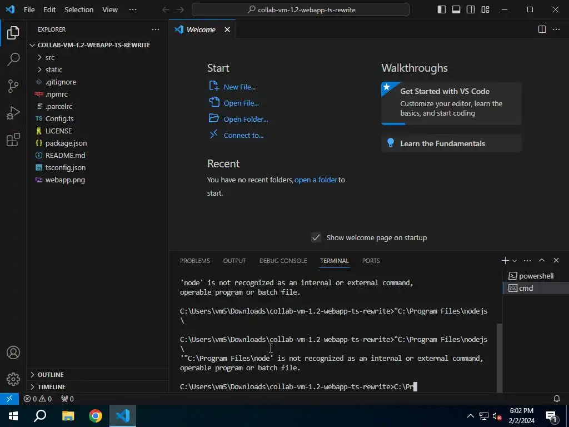Open README.md in the explorer

click(97, 156)
